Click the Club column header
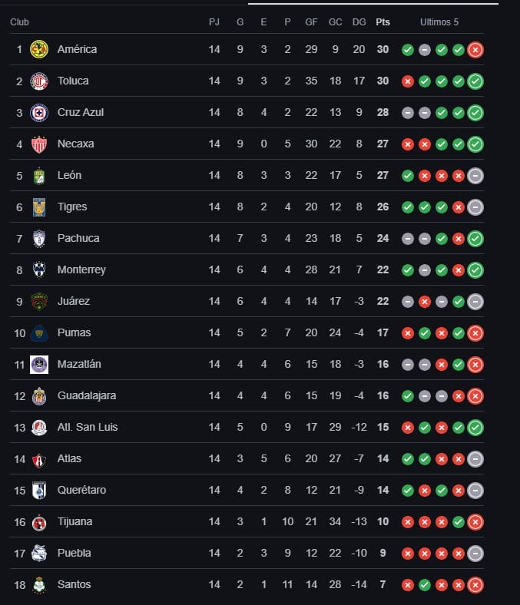 point(19,22)
